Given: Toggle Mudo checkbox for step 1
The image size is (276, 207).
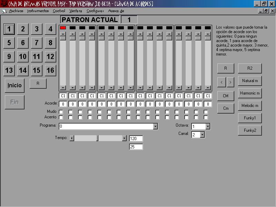Looking at the screenshot, I should click(61, 112).
